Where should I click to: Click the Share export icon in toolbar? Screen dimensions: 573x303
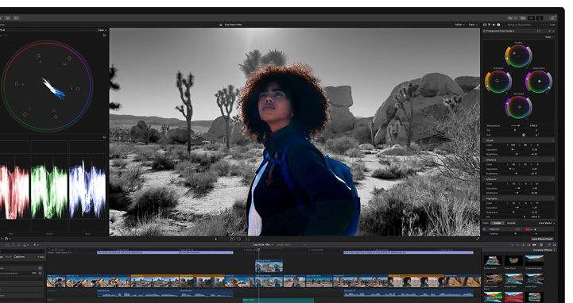[552, 18]
